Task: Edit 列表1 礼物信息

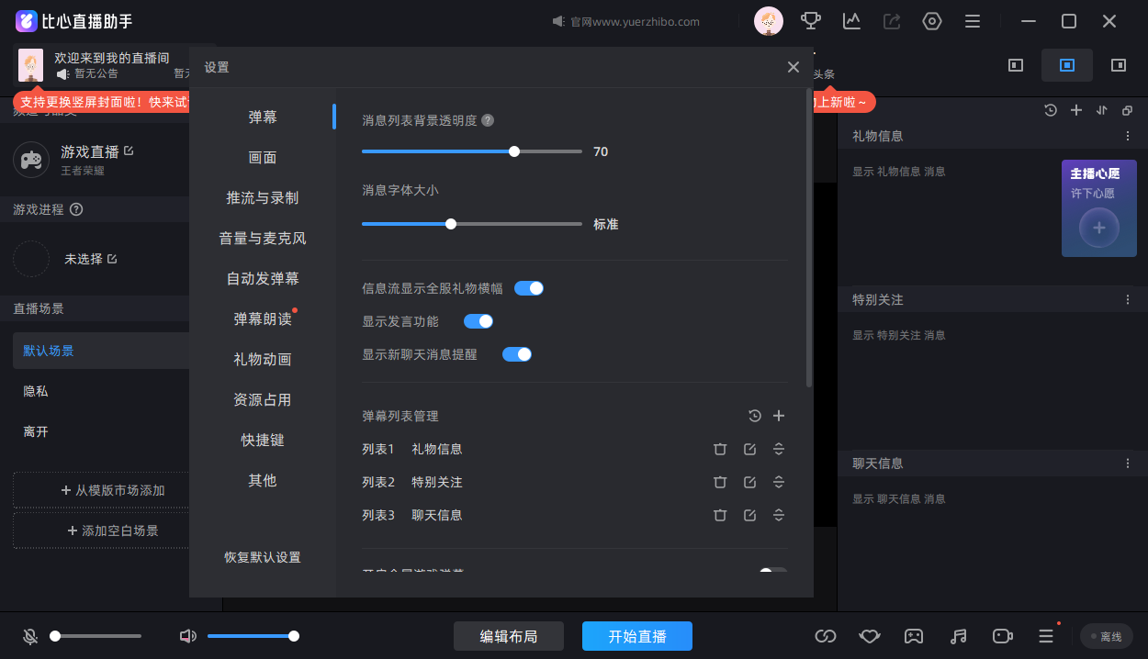Action: (x=749, y=449)
